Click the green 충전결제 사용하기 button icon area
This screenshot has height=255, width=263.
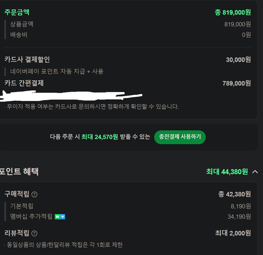180,137
